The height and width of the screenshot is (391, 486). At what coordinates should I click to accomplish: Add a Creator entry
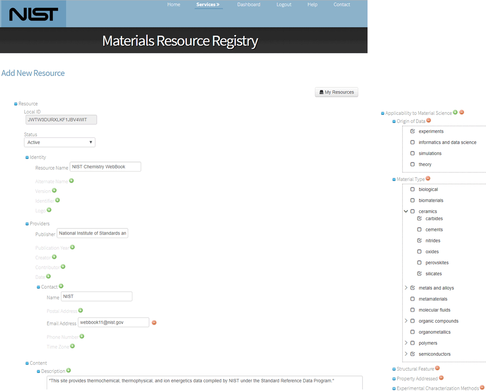(54, 257)
